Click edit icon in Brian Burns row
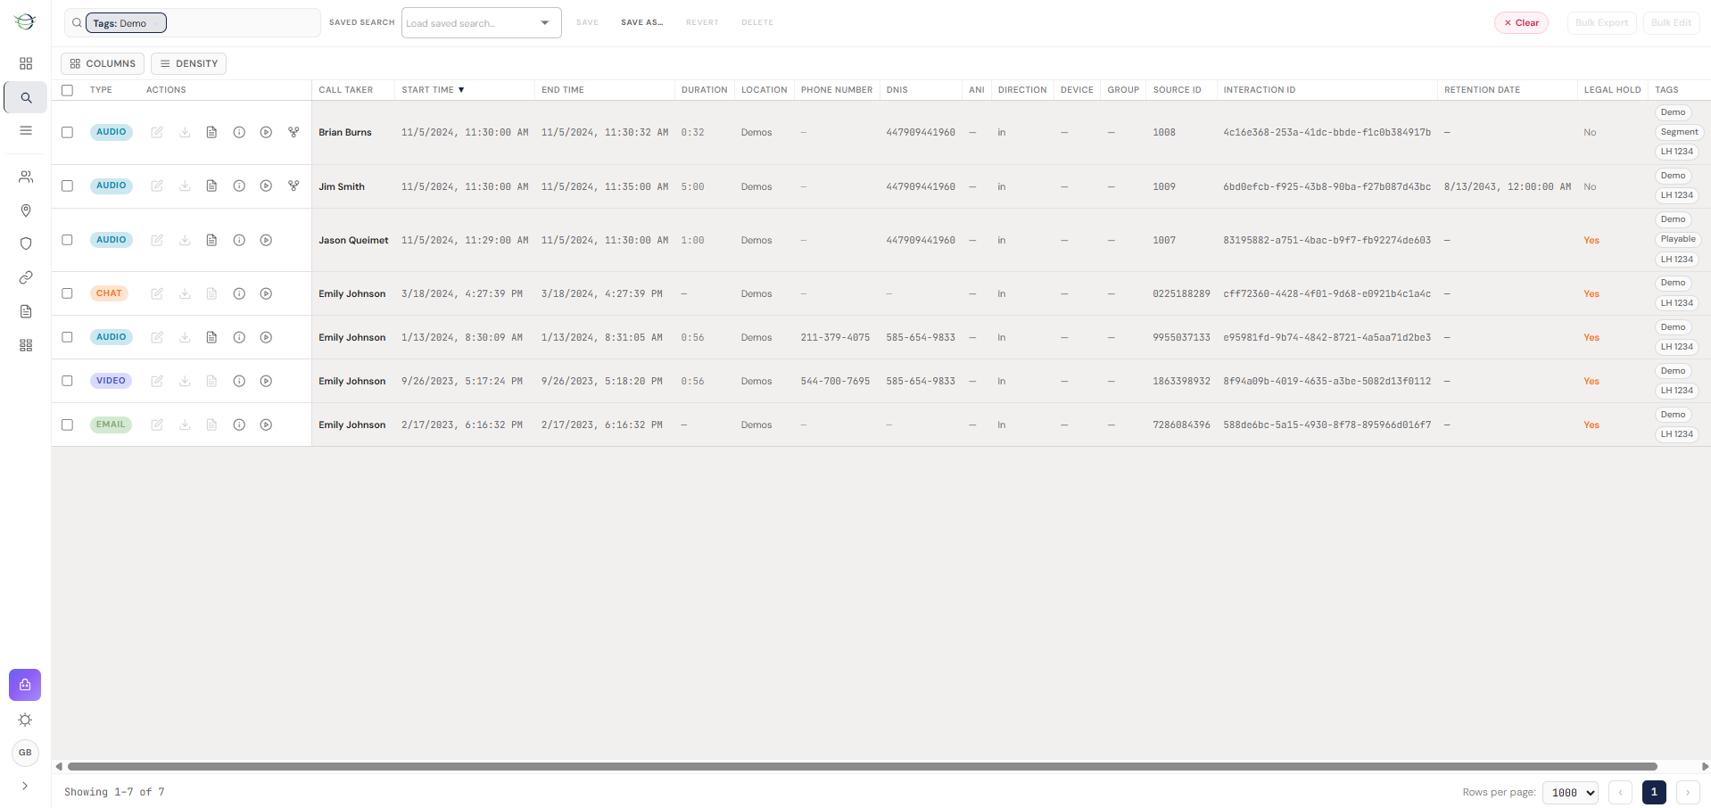The image size is (1711, 808). tap(157, 132)
